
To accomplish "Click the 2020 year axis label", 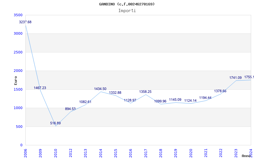I will click(x=191, y=153).
